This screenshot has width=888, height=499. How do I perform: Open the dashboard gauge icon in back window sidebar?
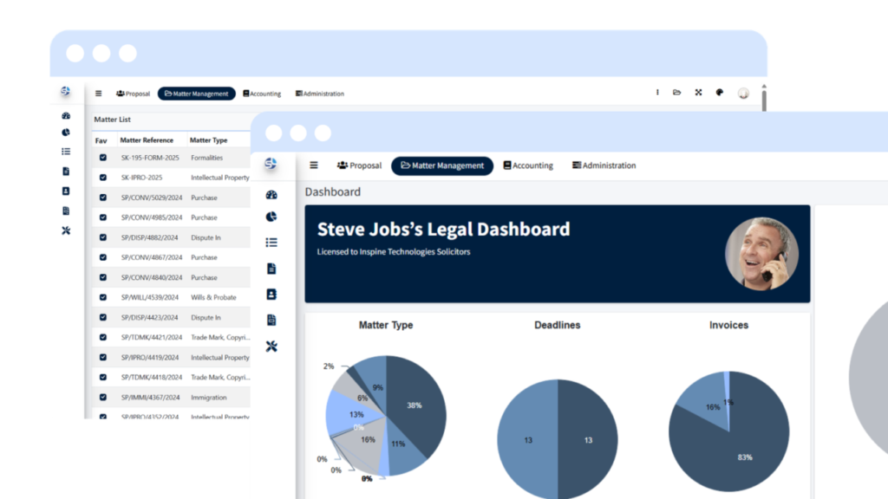[66, 115]
